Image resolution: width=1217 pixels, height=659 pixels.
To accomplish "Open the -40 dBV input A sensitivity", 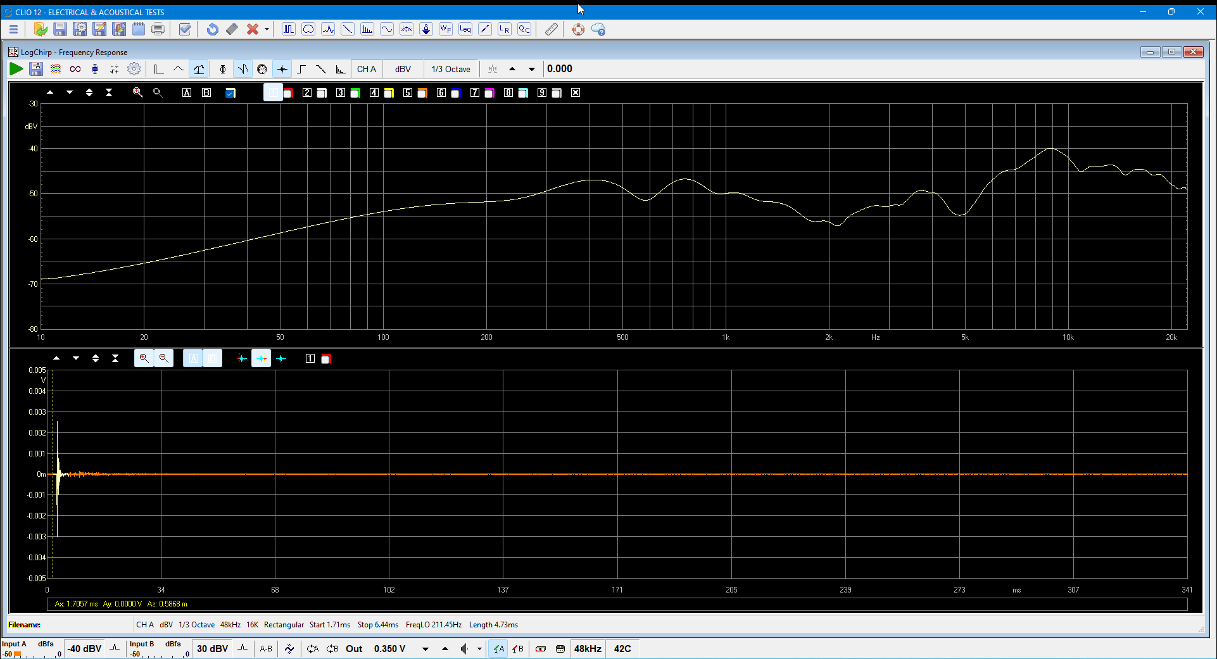I will [85, 649].
